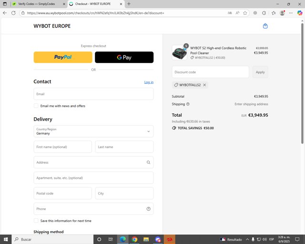Go back with the browser back arrow
Image resolution: width=305 pixels, height=244 pixels.
coord(5,13)
